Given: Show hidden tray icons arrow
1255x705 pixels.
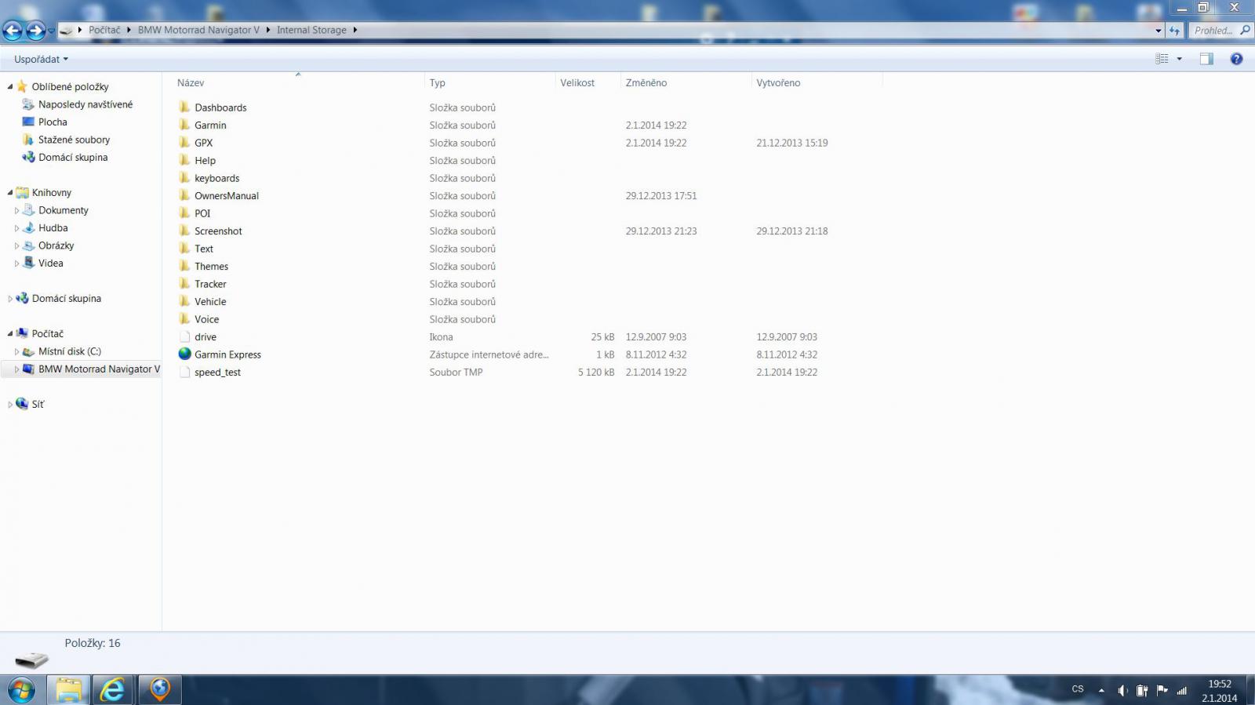Looking at the screenshot, I should click(x=1101, y=691).
